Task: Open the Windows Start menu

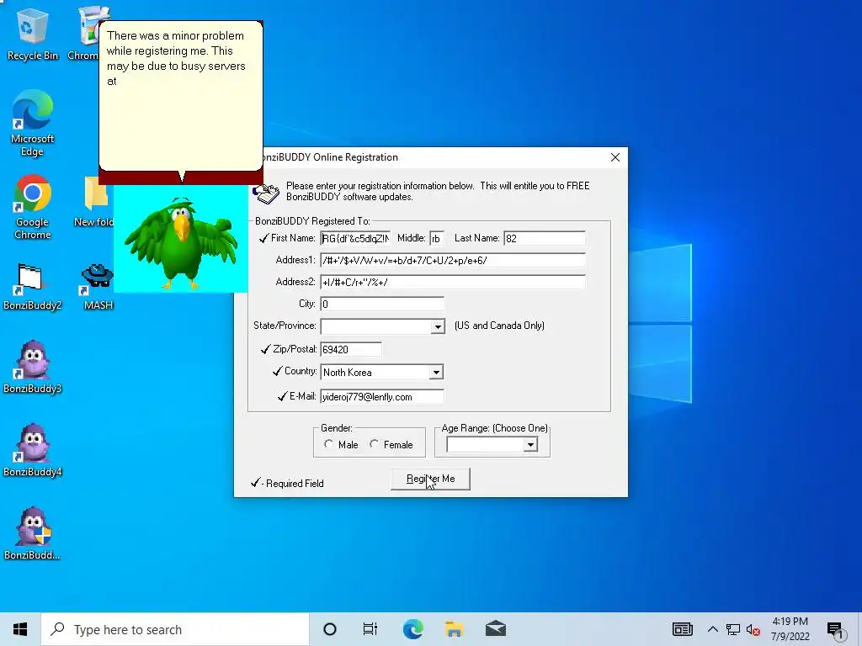Action: (20, 629)
